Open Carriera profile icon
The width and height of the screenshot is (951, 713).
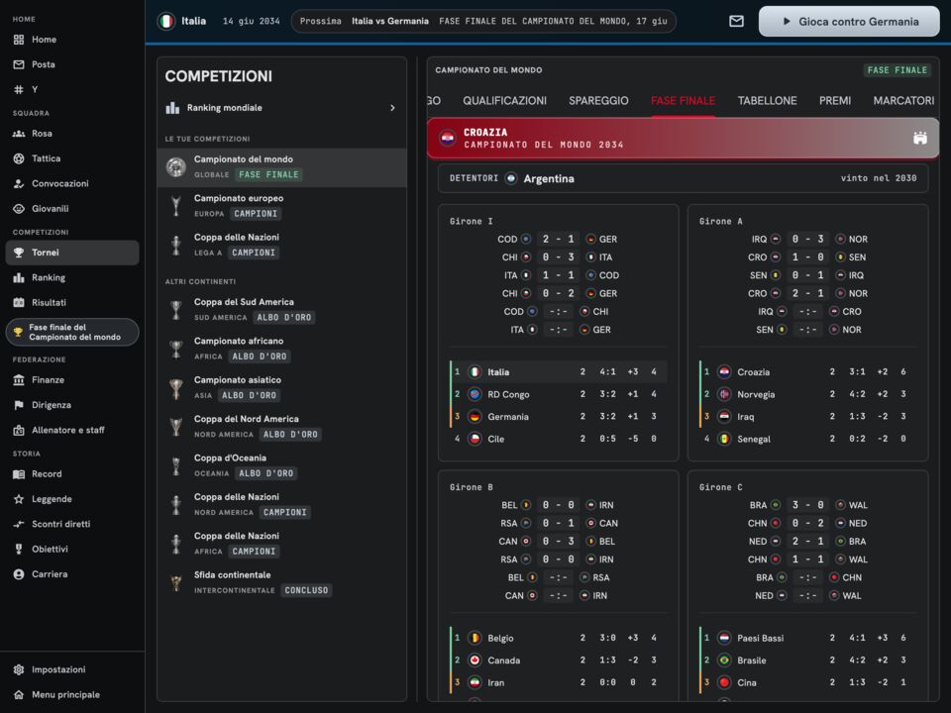(19, 574)
